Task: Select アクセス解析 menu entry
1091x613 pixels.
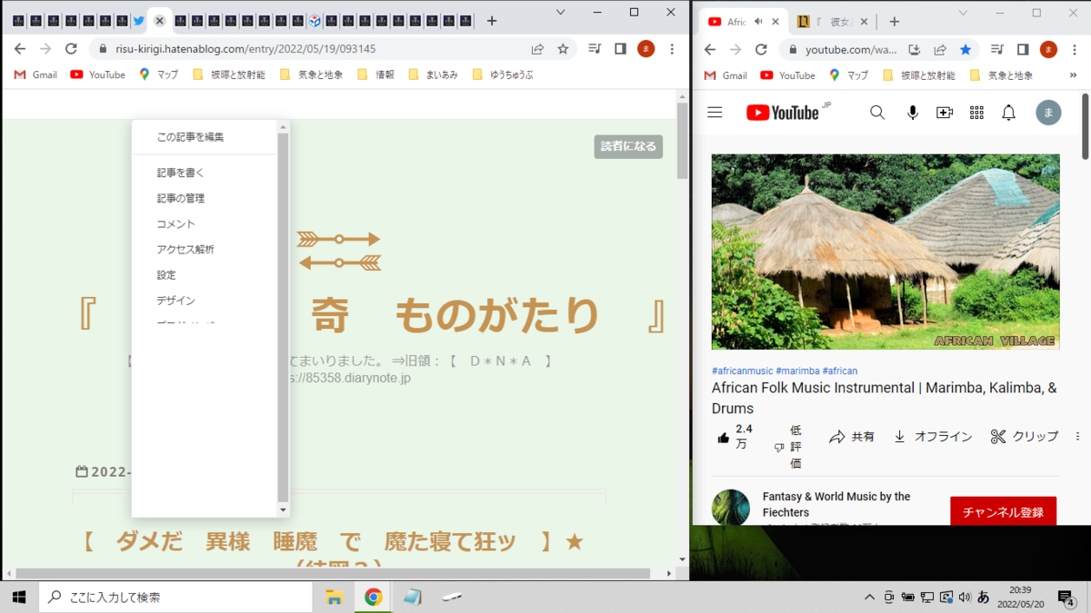Action: pos(185,249)
